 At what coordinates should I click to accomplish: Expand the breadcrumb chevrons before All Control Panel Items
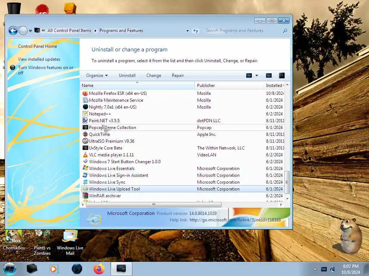(43, 30)
